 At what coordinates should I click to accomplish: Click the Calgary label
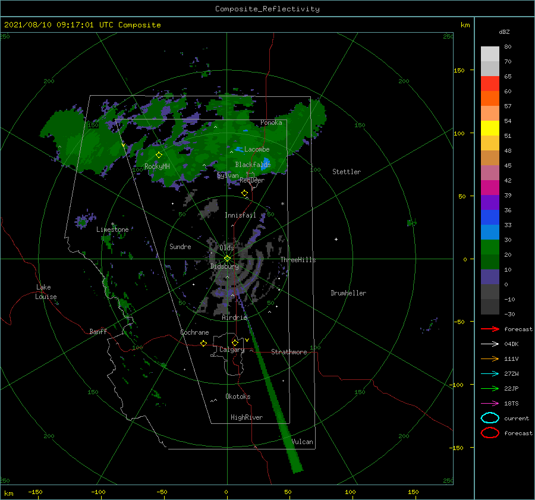232,350
